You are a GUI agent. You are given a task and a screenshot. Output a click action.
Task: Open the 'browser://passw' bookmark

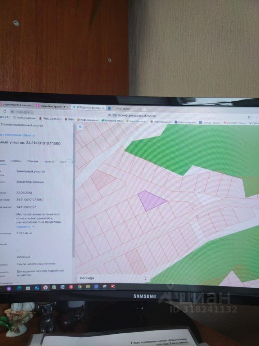click(x=25, y=118)
